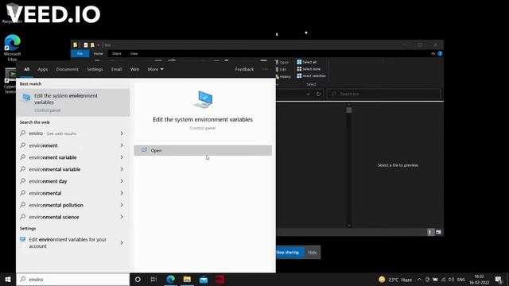Open Share tab in Explorer ribbon

[117, 53]
